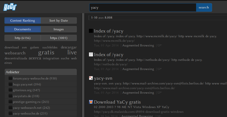Image resolution: width=227 pixels, height=117 pixels.
Task: Click the YaCy logo
Action: [10, 7]
